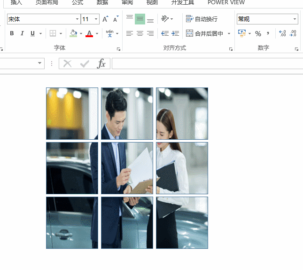
Task: Click the 合并后居中 merge button
Action: point(204,33)
